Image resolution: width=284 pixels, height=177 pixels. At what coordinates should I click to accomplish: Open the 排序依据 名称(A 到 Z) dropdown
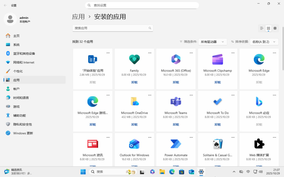(264, 42)
